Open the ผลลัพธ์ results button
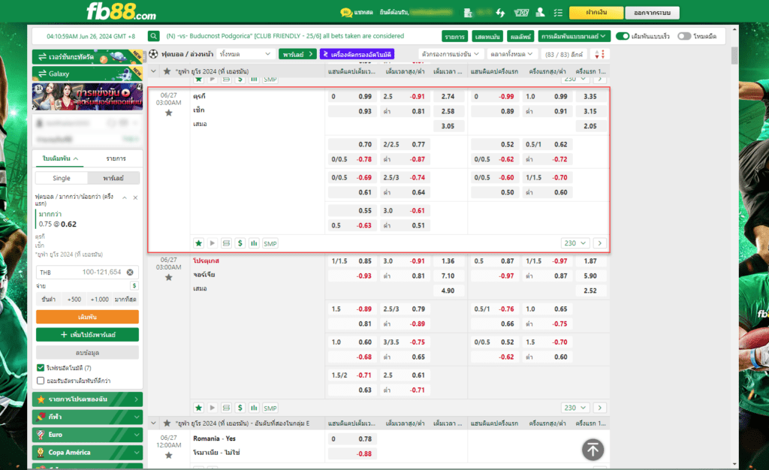This screenshot has width=769, height=470. coord(520,36)
